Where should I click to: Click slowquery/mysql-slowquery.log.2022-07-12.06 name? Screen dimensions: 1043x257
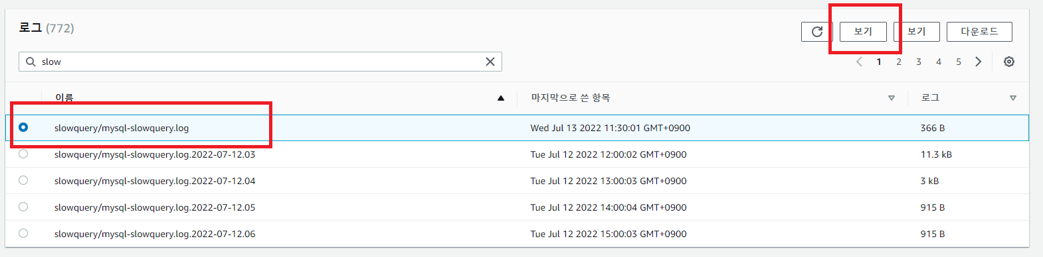pos(155,234)
